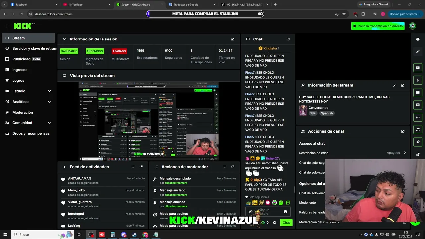Click the 18+ tag
Viewport: 425px width, 239px height.
point(313,113)
